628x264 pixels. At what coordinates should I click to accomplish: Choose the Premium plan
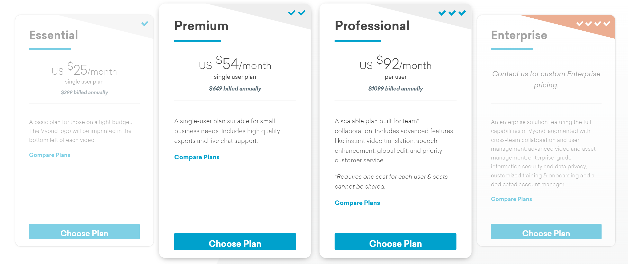pos(235,242)
